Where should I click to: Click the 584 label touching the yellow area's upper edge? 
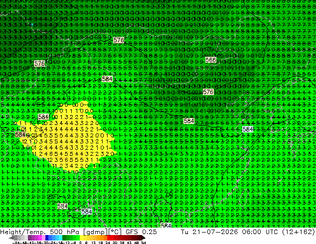[43, 117]
